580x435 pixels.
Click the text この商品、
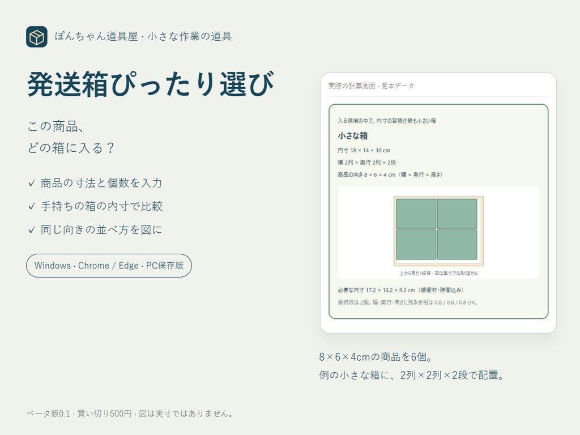[56, 126]
